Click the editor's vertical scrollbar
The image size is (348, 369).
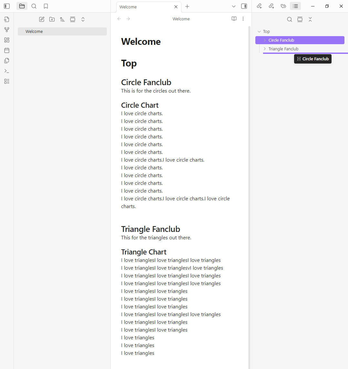pos(249,194)
